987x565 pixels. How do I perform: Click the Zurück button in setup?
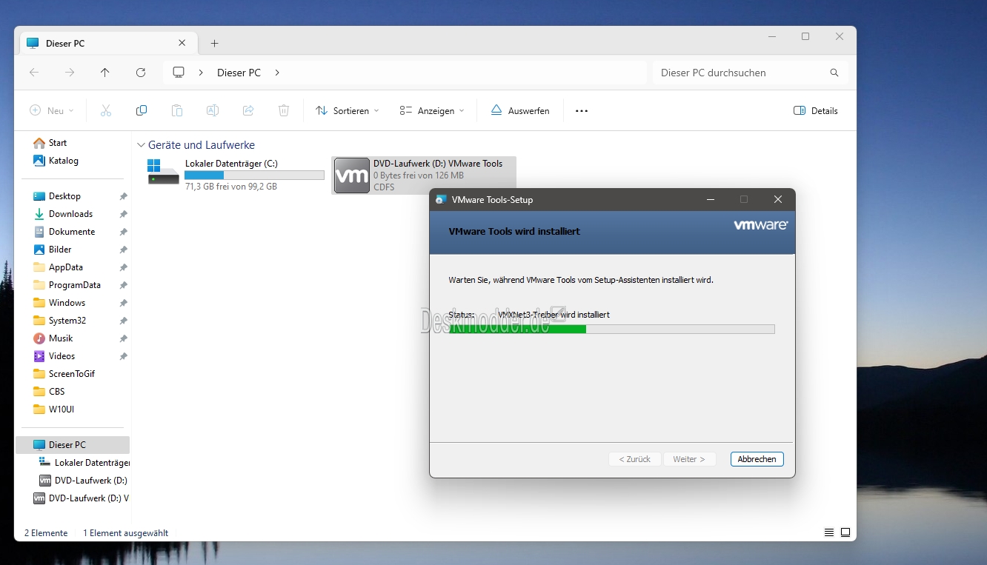(x=635, y=459)
